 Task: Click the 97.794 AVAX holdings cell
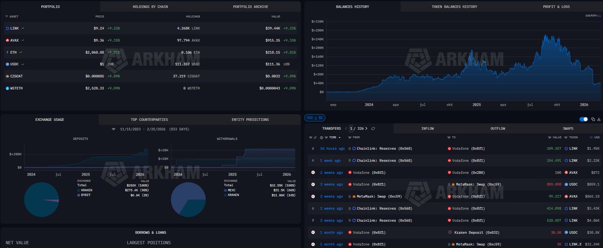coord(189,41)
